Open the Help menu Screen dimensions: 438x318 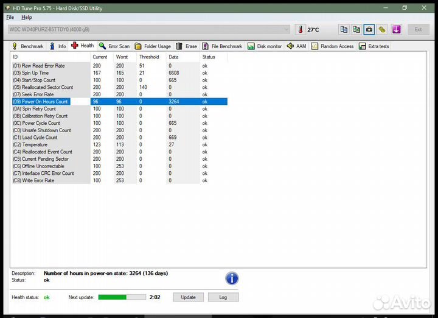(x=27, y=18)
